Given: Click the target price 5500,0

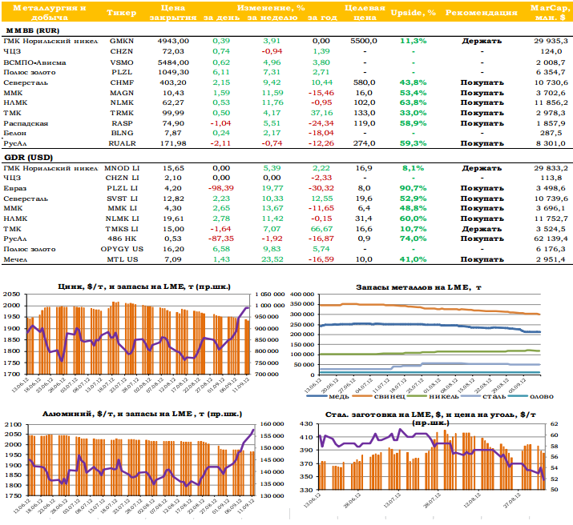Looking at the screenshot, I should 364,42.
